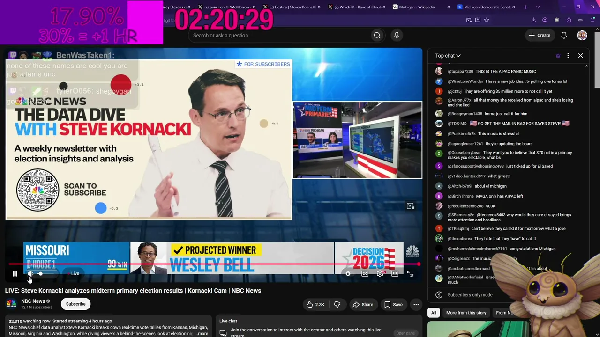Click the YouTube search box
Image resolution: width=600 pixels, height=337 pixels.
(279, 36)
